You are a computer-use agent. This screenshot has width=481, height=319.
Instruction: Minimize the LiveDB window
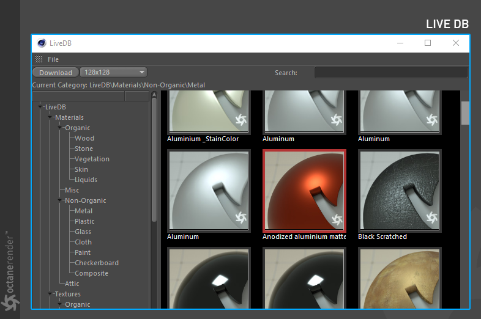400,43
